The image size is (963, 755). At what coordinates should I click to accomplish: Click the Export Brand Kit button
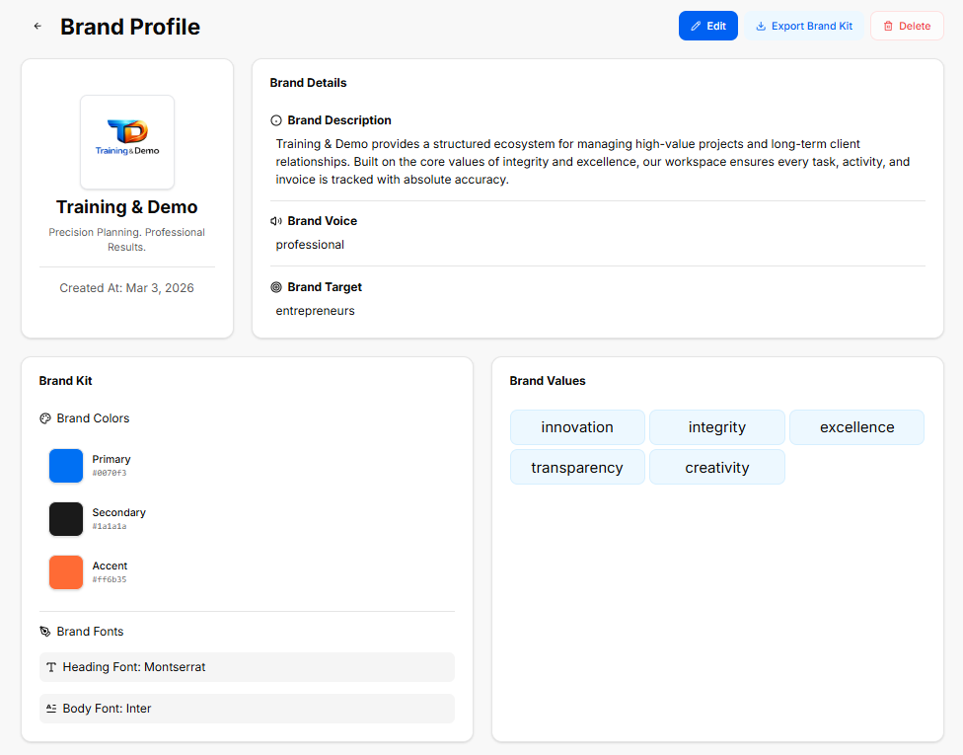click(x=804, y=26)
